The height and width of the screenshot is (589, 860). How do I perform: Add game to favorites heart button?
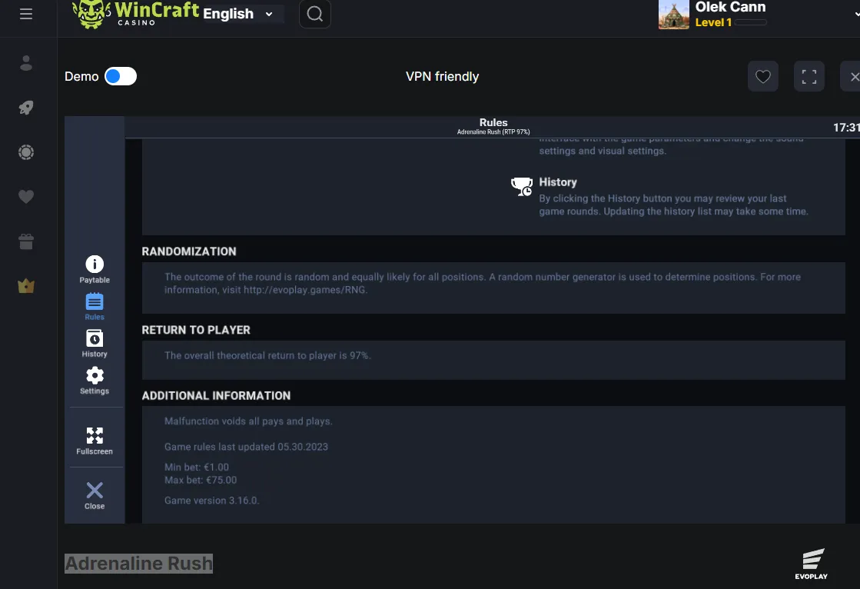pos(763,76)
